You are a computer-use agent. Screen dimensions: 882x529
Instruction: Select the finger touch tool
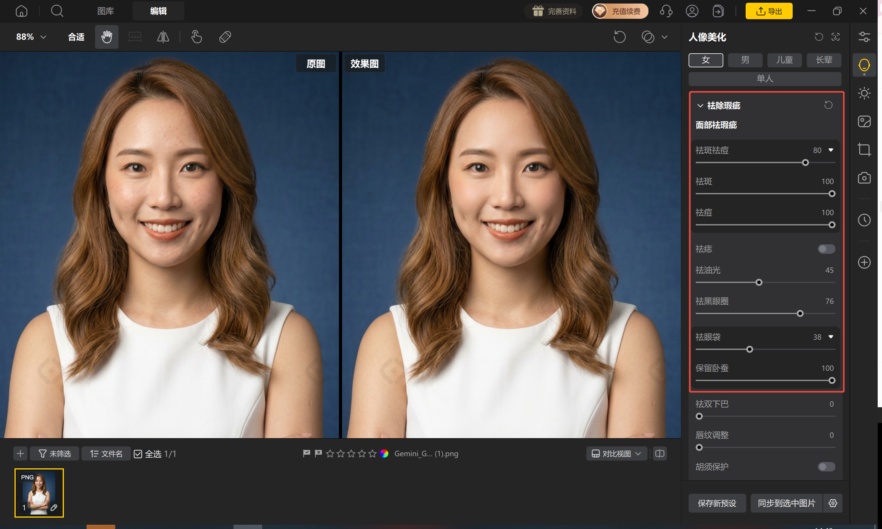tap(196, 37)
